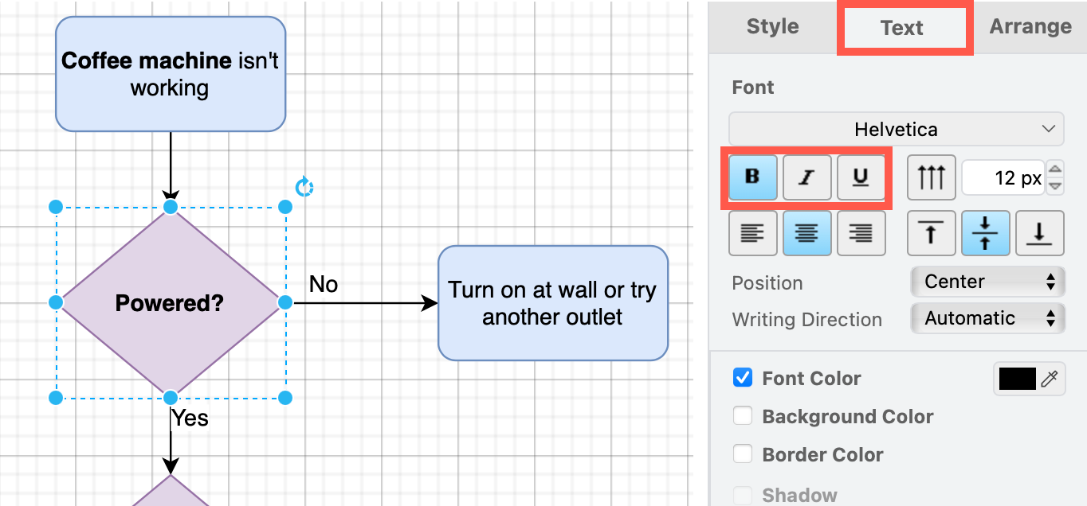1087x506 pixels.
Task: Enable the Border Color checkbox
Action: point(742,453)
